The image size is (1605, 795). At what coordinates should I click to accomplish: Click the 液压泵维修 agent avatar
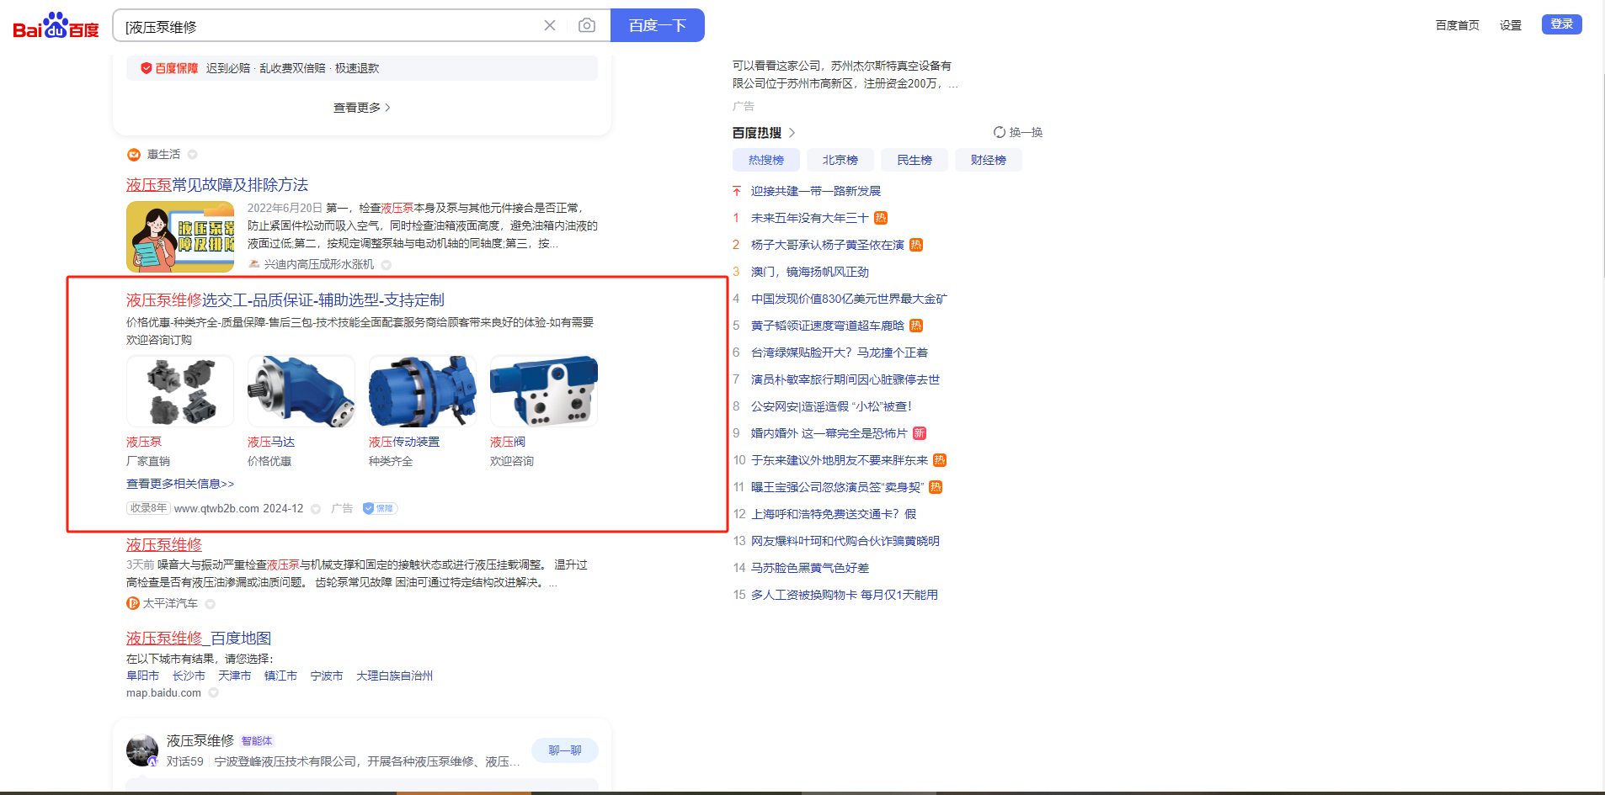142,750
